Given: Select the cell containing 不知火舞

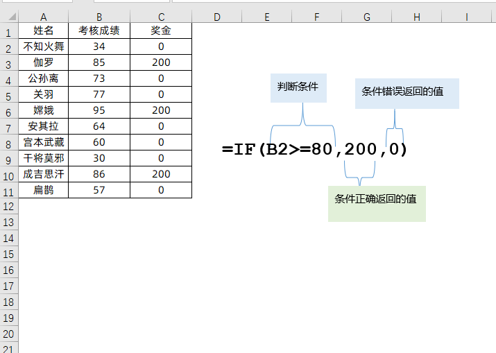Looking at the screenshot, I should click(43, 46).
